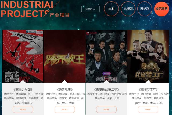The width and height of the screenshot is (172, 115).
Task: Click MORE under 花漾梦工厂
Action: (148, 109)
